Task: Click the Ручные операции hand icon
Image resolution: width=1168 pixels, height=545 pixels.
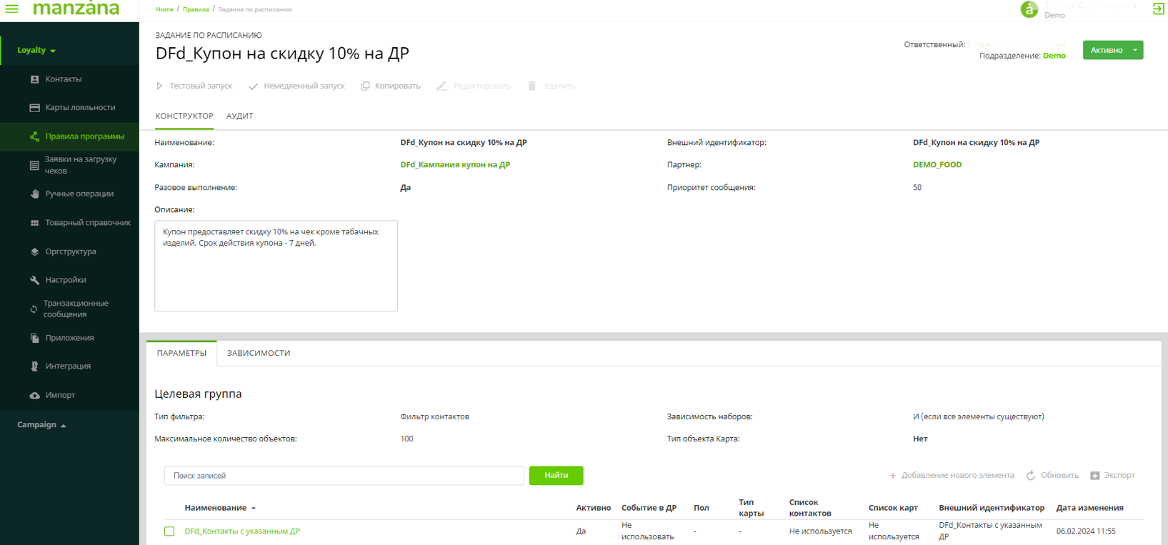Action: [34, 194]
